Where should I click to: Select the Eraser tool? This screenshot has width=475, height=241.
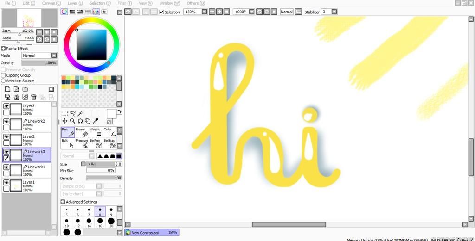coord(82,132)
